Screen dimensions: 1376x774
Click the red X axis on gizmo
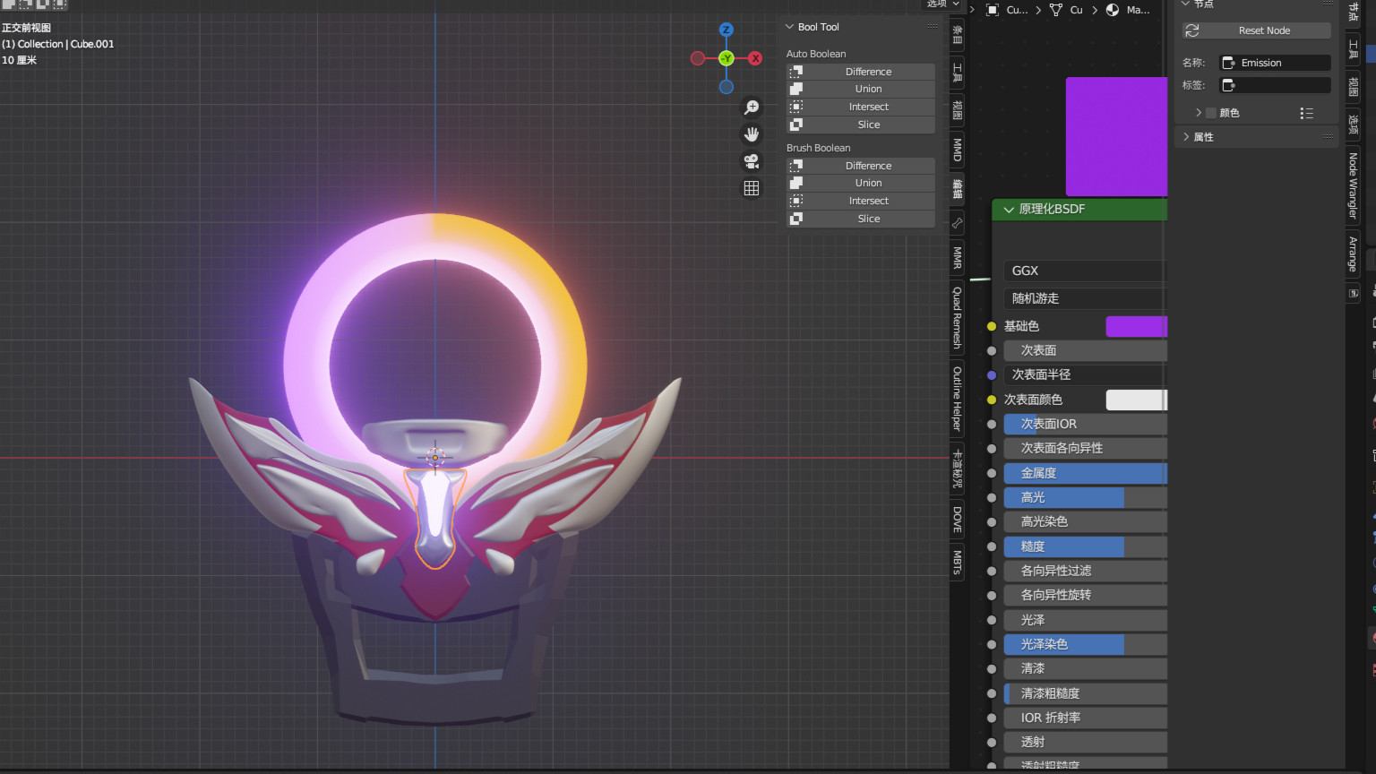755,58
